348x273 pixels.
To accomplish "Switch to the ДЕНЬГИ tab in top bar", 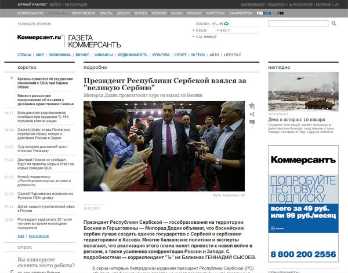I will (123, 12).
